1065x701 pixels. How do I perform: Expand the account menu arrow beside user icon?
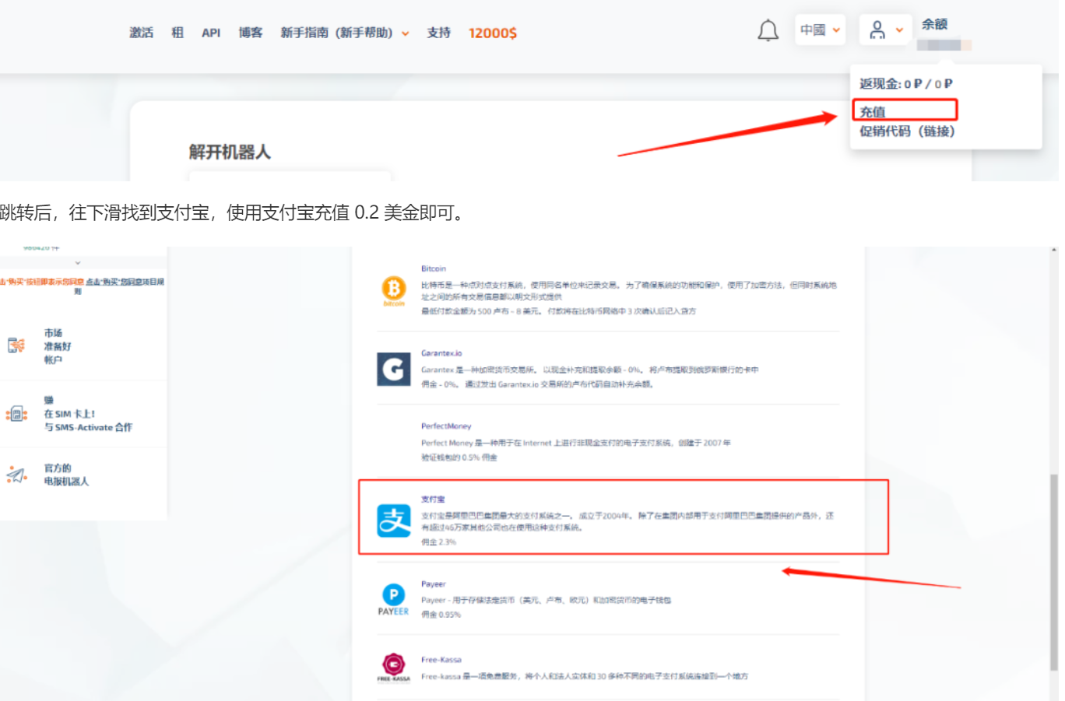pyautogui.click(x=899, y=30)
